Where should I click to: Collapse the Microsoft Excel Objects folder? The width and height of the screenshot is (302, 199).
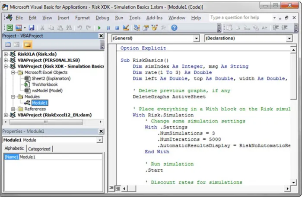pos(13,73)
